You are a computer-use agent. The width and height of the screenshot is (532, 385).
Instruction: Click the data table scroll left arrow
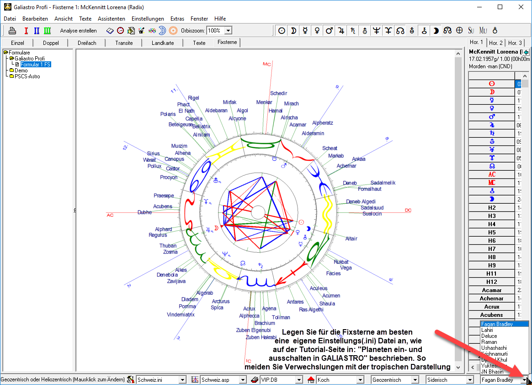473,367
